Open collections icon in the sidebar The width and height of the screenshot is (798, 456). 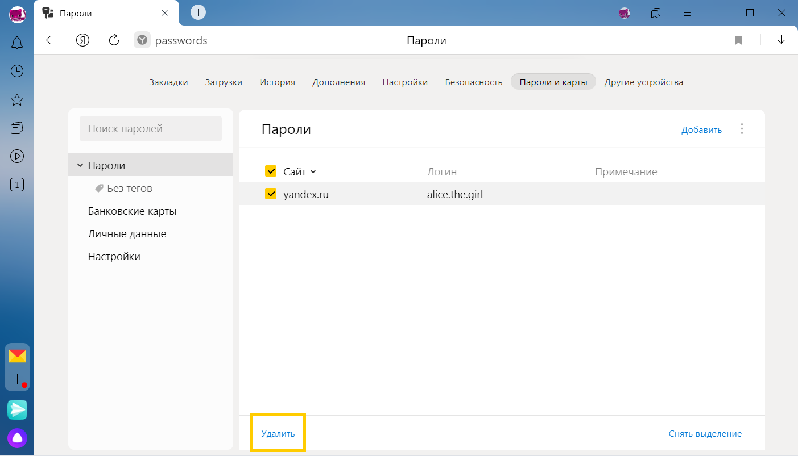pyautogui.click(x=17, y=128)
